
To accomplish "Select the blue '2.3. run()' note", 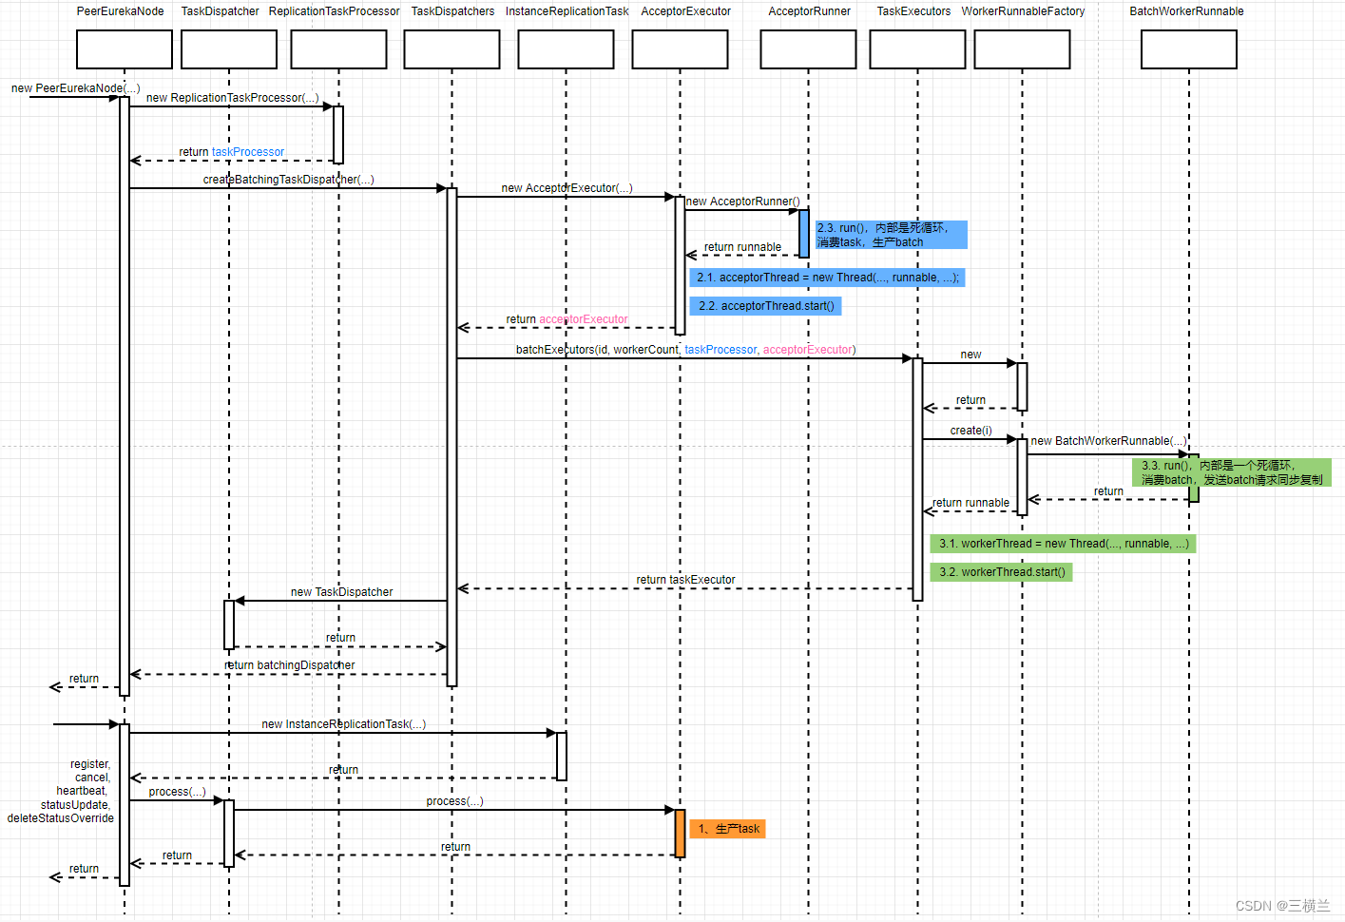I will pyautogui.click(x=892, y=235).
